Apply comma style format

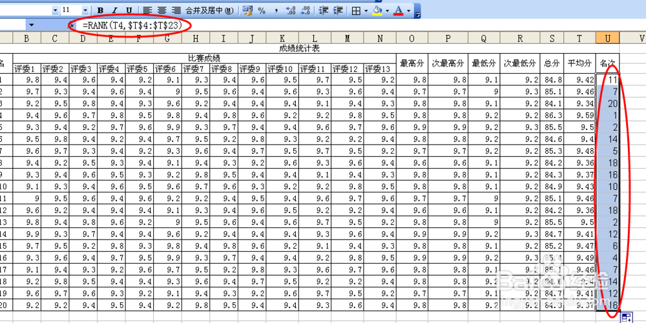tap(276, 11)
